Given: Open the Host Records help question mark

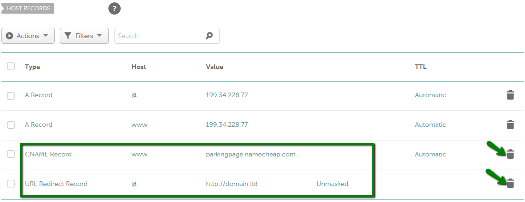Looking at the screenshot, I should 115,8.
